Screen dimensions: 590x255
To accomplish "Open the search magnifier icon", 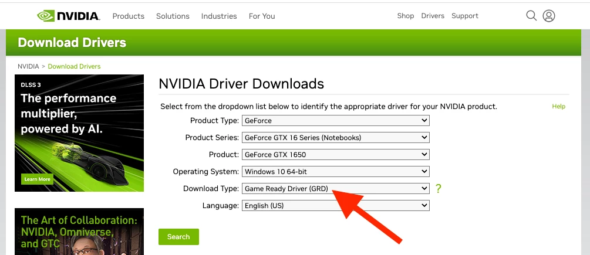I will [x=531, y=16].
